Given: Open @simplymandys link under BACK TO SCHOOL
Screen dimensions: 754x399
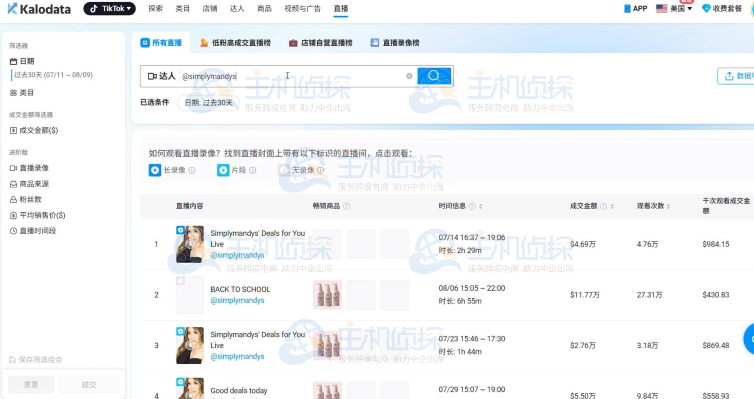Looking at the screenshot, I should (x=237, y=300).
